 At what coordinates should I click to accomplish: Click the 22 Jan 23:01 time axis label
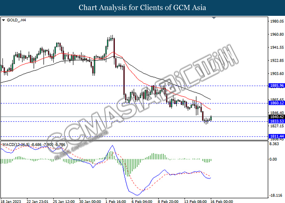point(37,201)
